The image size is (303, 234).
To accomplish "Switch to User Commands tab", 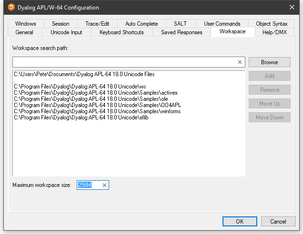I will [x=222, y=24].
